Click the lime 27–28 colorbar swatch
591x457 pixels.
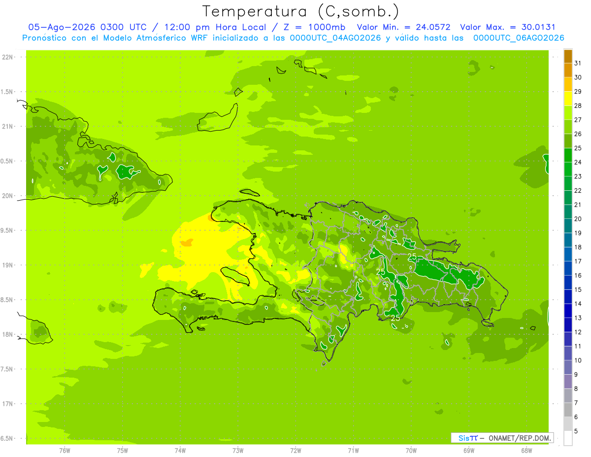coord(568,113)
